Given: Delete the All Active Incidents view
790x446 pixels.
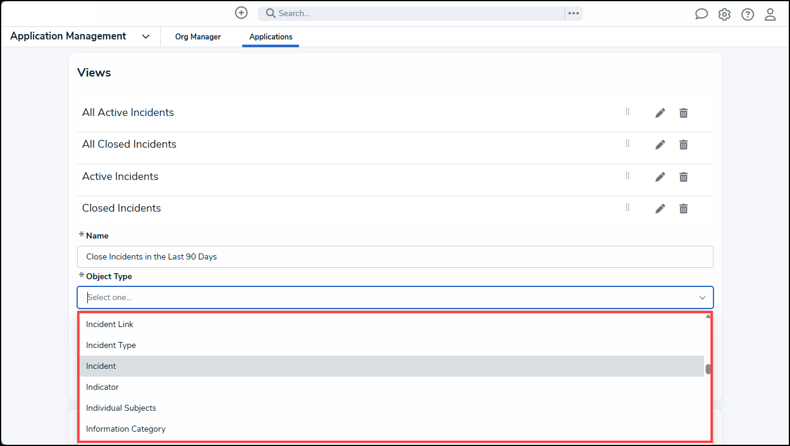Looking at the screenshot, I should pyautogui.click(x=684, y=112).
